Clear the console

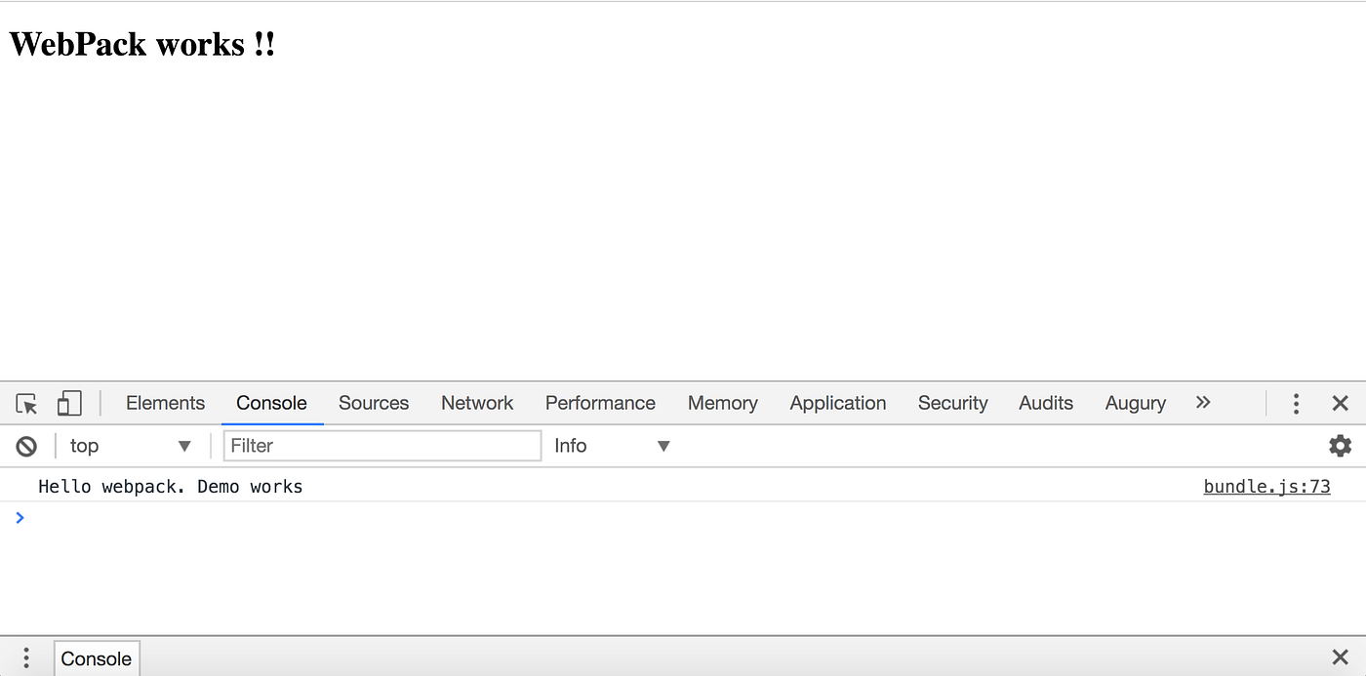pyautogui.click(x=25, y=446)
